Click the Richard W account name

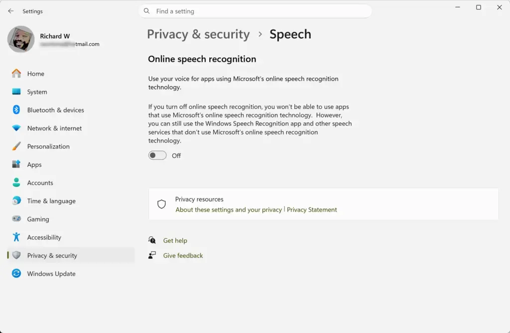pos(55,36)
